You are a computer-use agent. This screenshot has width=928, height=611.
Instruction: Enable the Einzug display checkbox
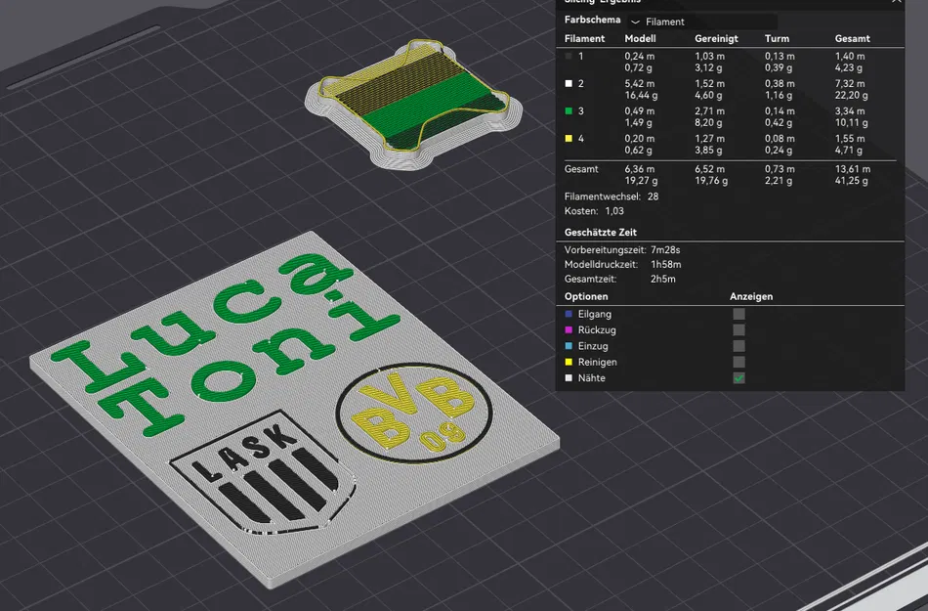738,346
